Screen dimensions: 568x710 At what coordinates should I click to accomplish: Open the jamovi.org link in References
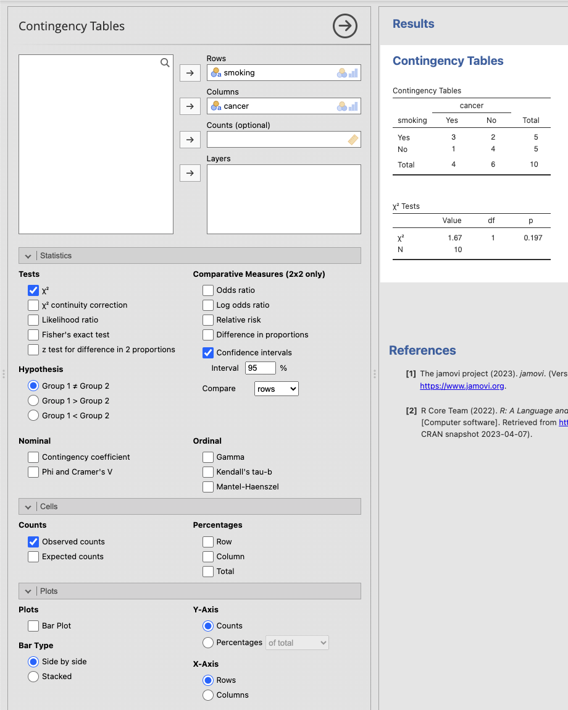462,386
